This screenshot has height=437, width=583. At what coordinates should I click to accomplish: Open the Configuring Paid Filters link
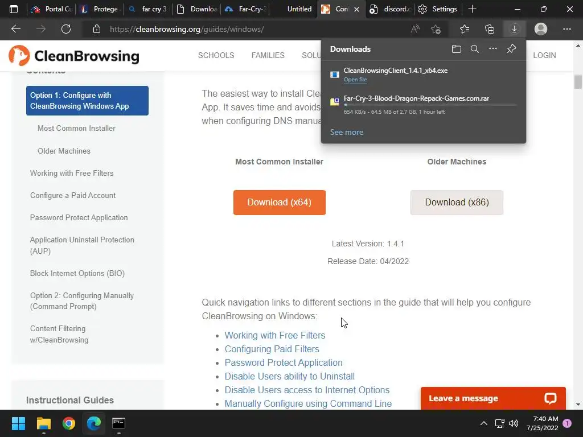click(272, 349)
